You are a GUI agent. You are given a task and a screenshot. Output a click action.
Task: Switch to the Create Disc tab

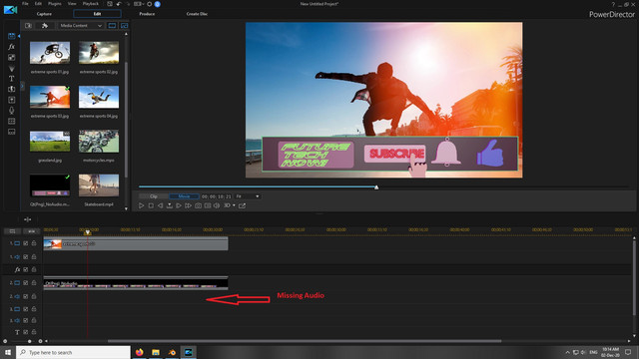197,14
